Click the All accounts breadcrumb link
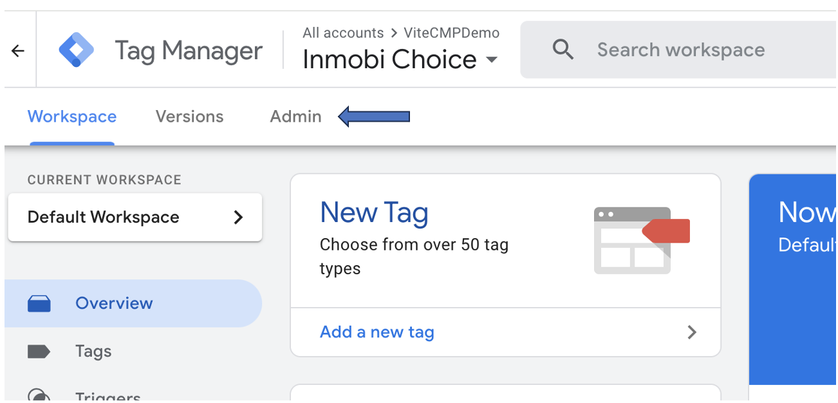Viewport: 838px width, 403px height. 343,33
